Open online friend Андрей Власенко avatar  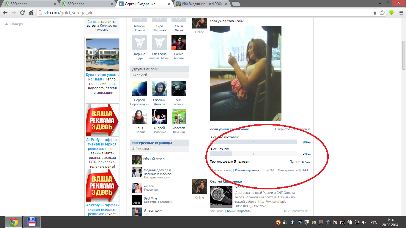coord(159,117)
